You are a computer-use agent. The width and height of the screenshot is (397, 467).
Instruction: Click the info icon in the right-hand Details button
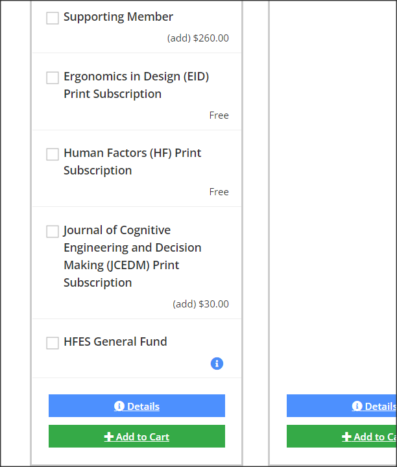(357, 406)
